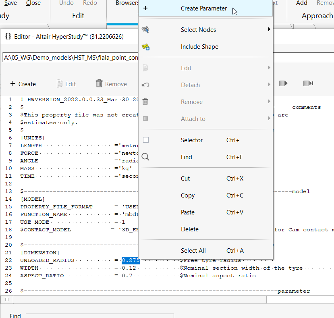Choose Select All in the context menu

pyautogui.click(x=205, y=250)
